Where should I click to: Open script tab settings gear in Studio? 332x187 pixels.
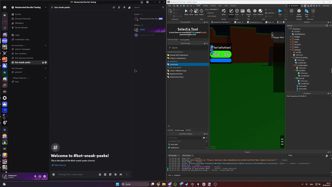pyautogui.click(x=284, y=22)
